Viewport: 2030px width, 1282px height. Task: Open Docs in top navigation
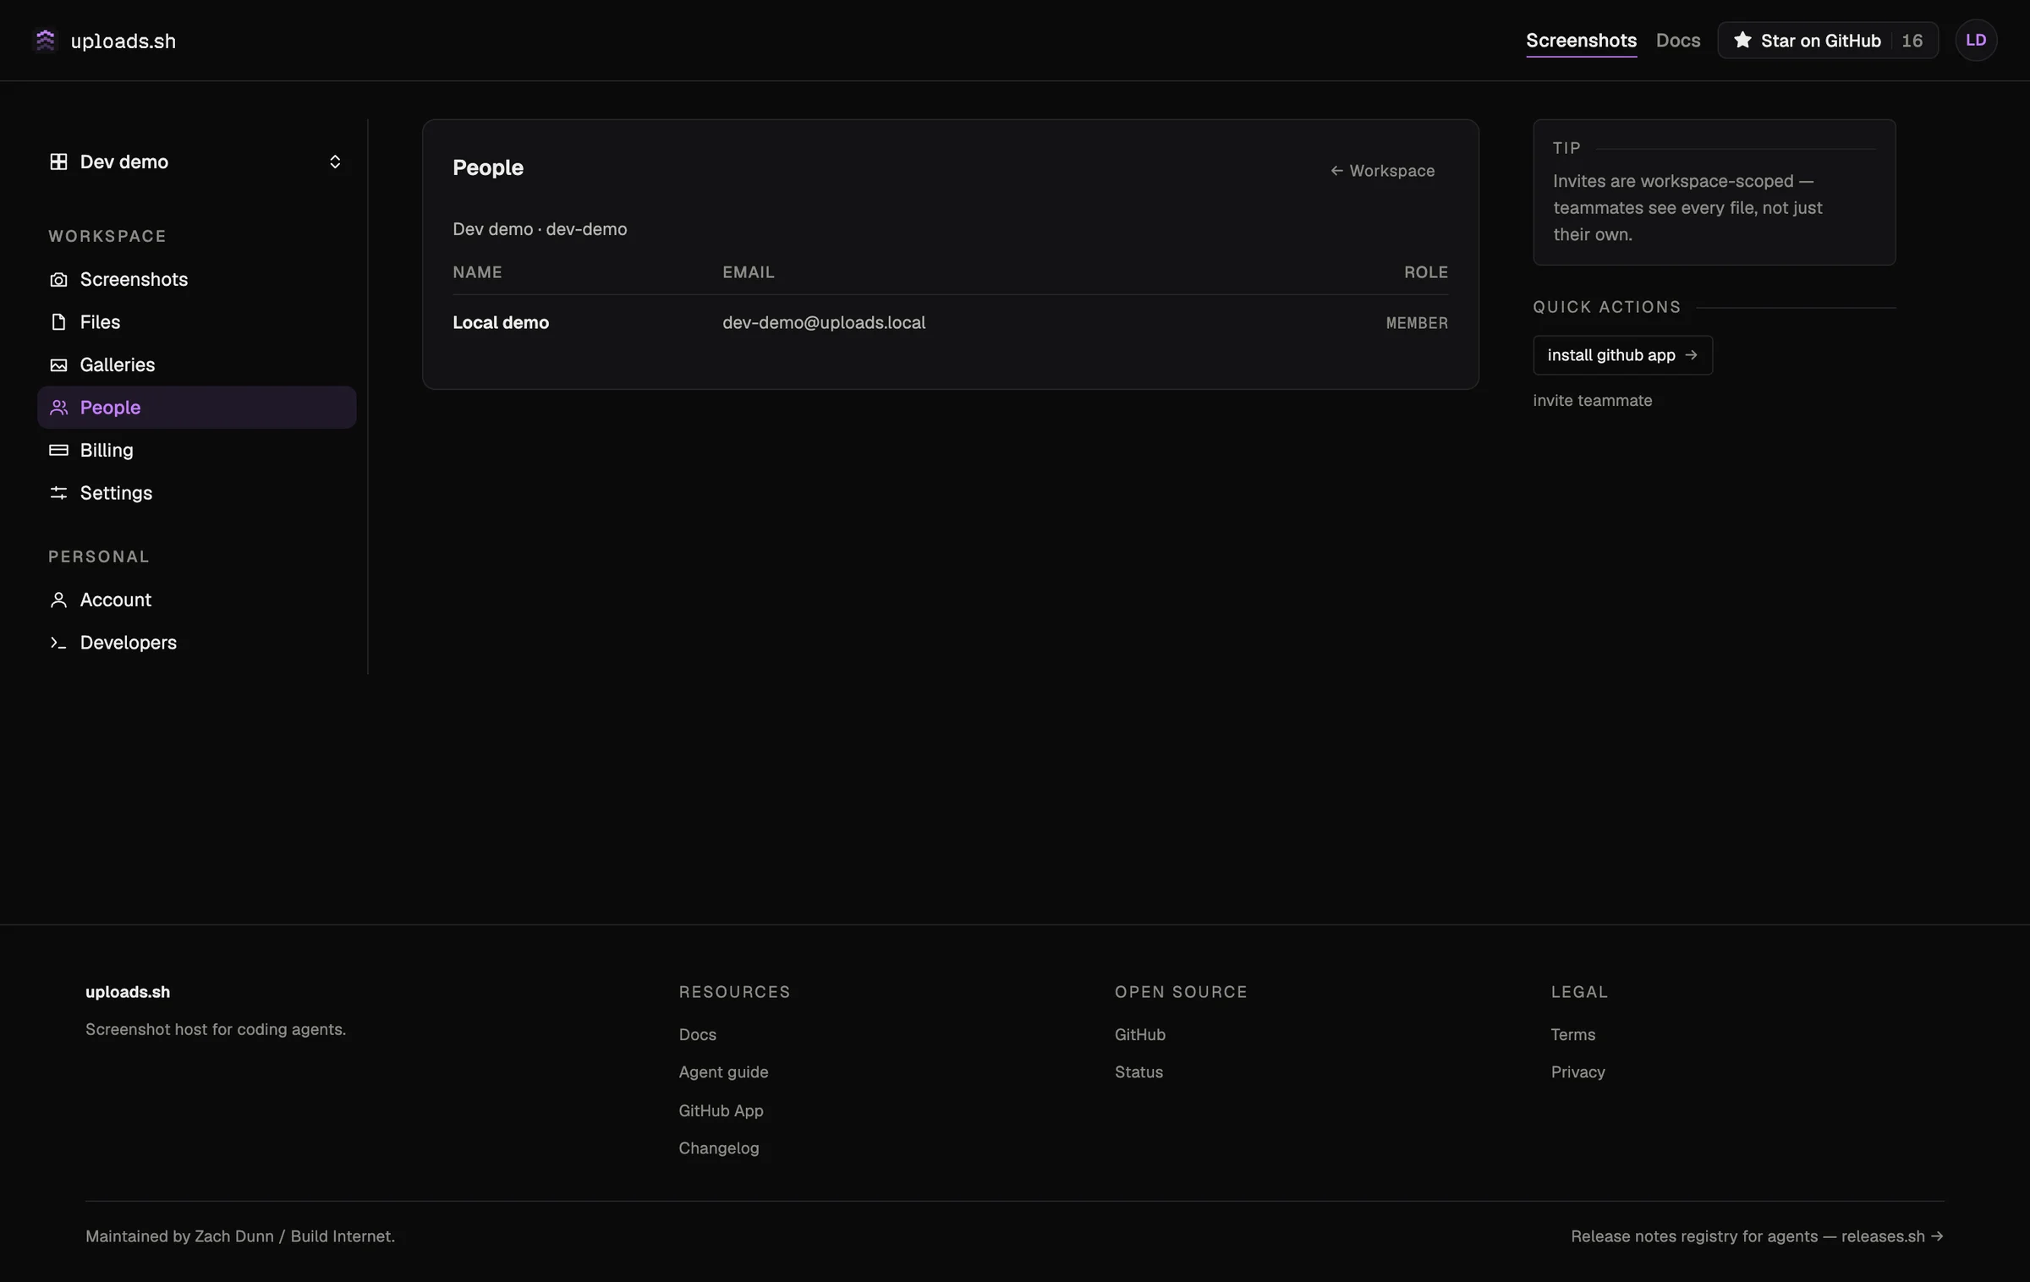[x=1677, y=41]
